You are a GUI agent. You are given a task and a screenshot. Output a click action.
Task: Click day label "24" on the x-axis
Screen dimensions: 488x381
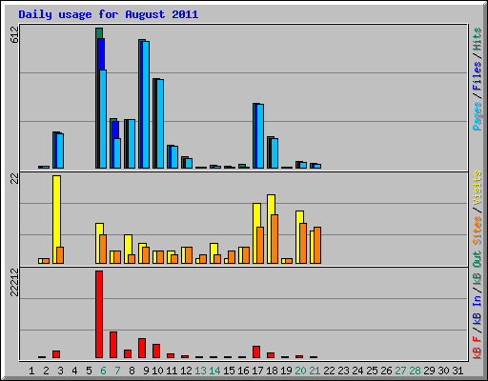click(x=357, y=371)
